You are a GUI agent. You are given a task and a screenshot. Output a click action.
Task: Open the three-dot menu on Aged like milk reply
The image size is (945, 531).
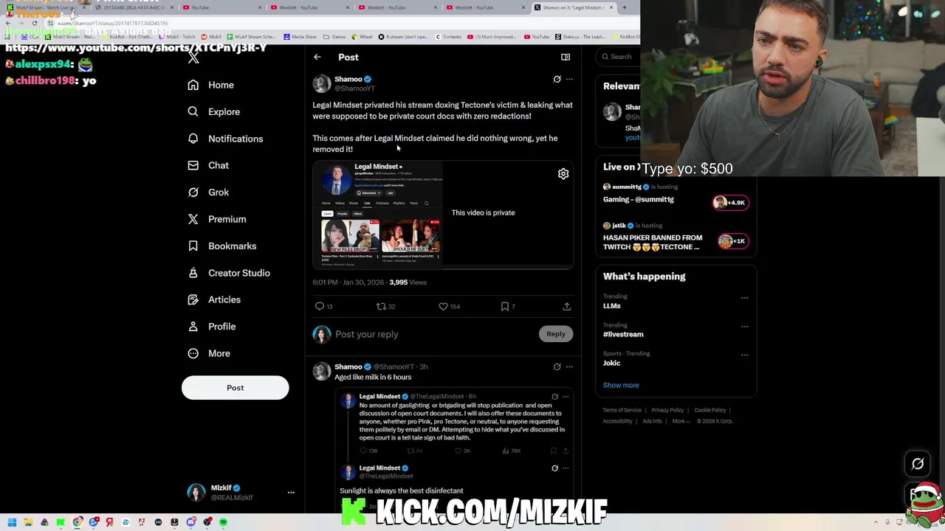(x=568, y=367)
